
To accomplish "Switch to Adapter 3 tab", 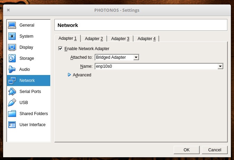I will point(120,39).
